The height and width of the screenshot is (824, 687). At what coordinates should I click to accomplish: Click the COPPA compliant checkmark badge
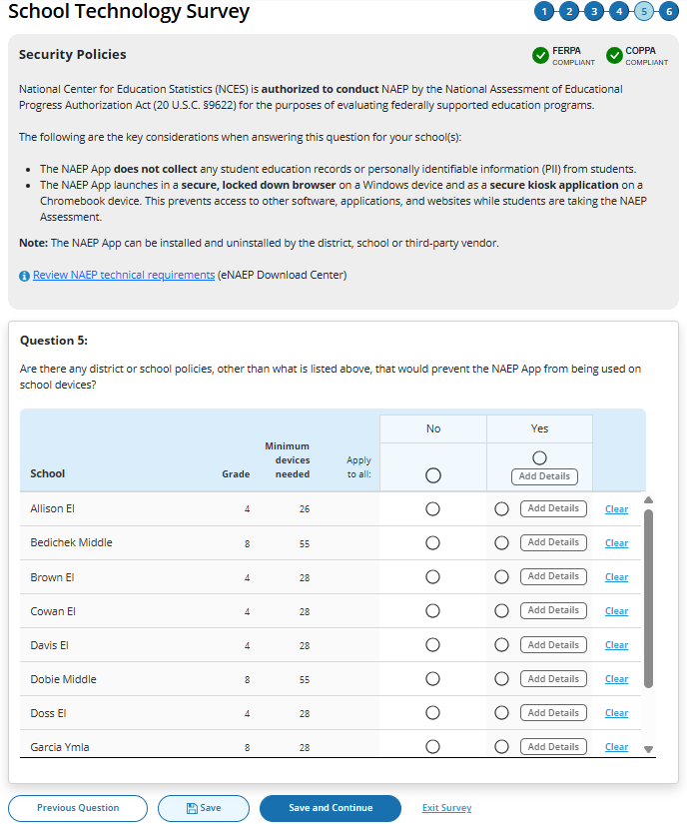click(614, 55)
